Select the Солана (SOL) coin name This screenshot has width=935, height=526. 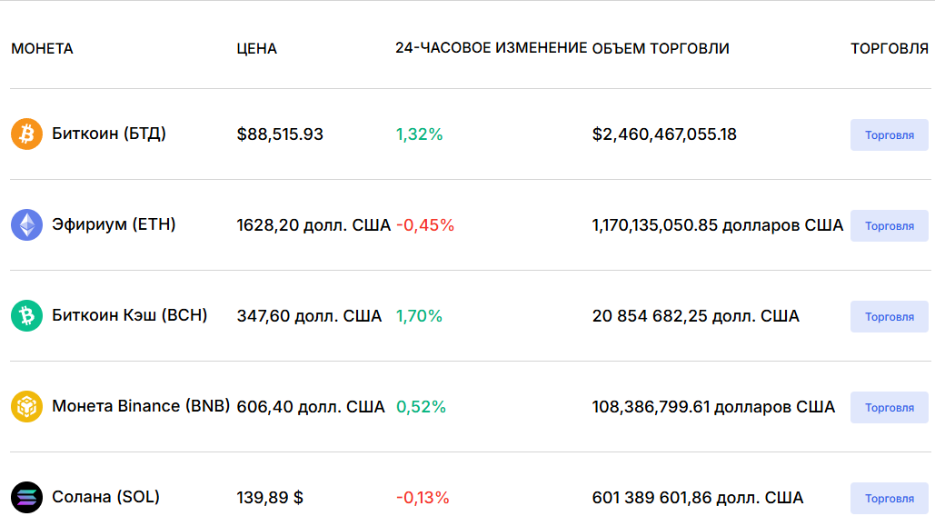tap(105, 497)
